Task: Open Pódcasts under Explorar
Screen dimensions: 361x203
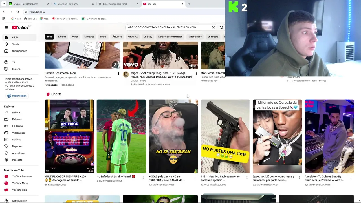Action: coord(19,160)
